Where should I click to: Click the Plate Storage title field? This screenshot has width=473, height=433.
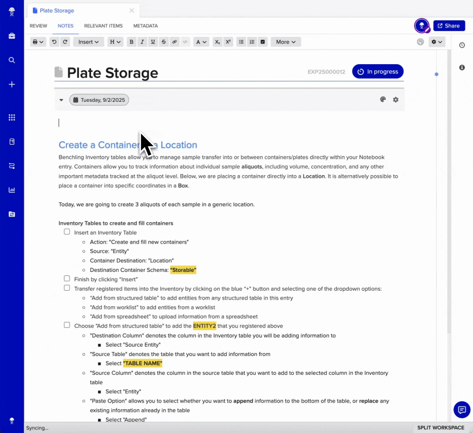[x=113, y=73]
